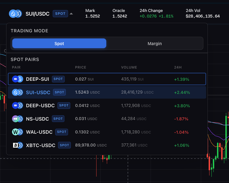Click the SPOT badge next to XBTC-USDC
This screenshot has width=229, height=183.
tap(64, 145)
